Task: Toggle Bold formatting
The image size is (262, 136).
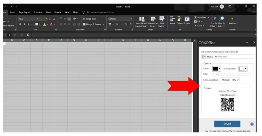Action: (20, 24)
